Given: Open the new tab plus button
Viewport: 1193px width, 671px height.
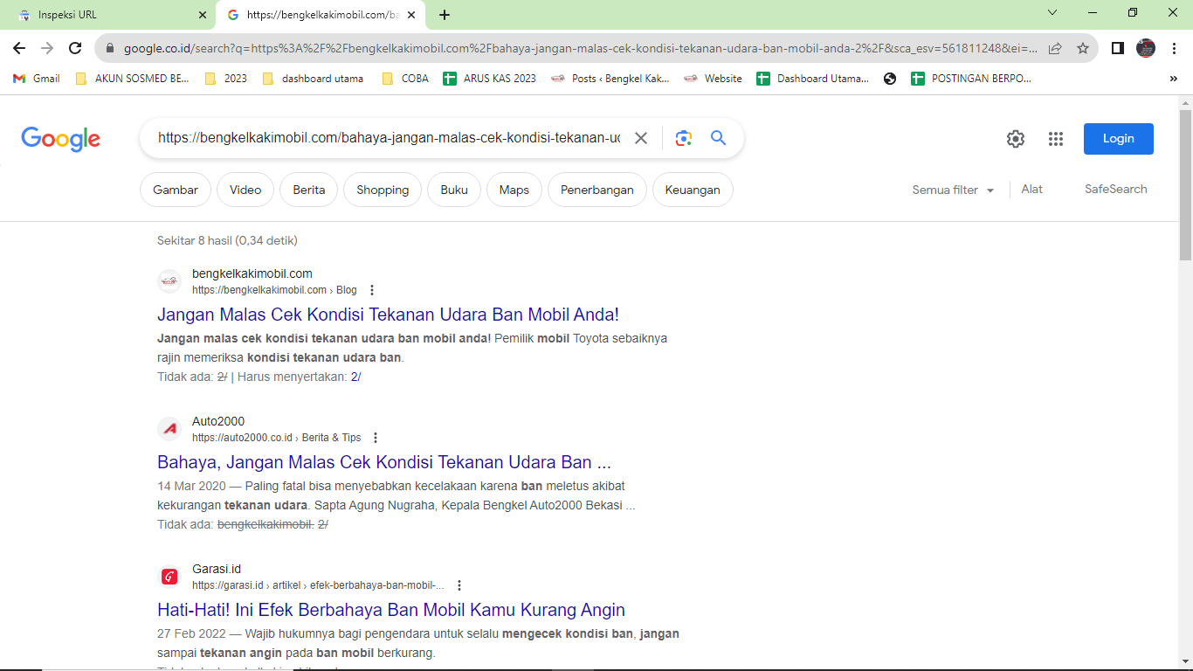Looking at the screenshot, I should click(x=445, y=15).
